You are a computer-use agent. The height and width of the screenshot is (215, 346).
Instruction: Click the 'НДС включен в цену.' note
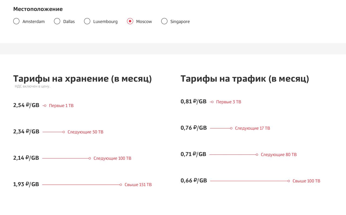(32, 86)
